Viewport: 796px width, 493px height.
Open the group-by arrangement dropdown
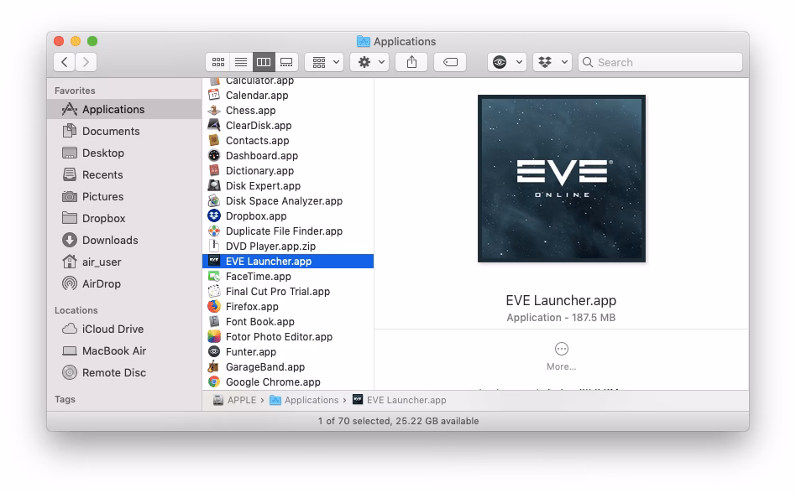tap(324, 62)
